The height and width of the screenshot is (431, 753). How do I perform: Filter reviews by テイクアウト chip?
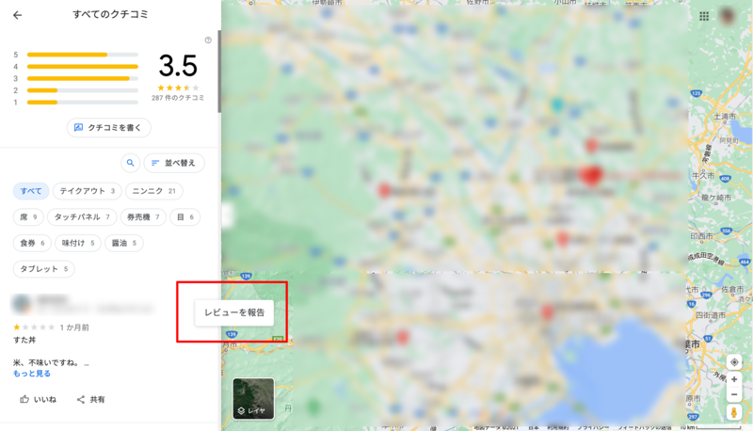point(87,191)
